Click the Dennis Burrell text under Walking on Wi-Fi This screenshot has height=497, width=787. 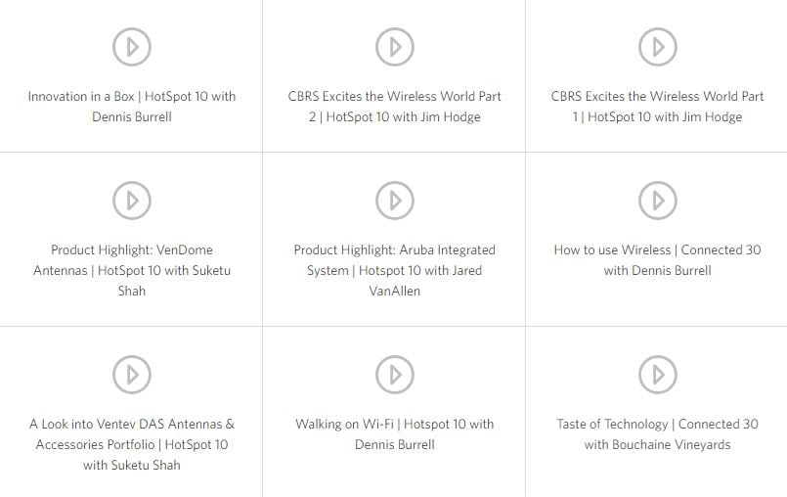(x=395, y=445)
